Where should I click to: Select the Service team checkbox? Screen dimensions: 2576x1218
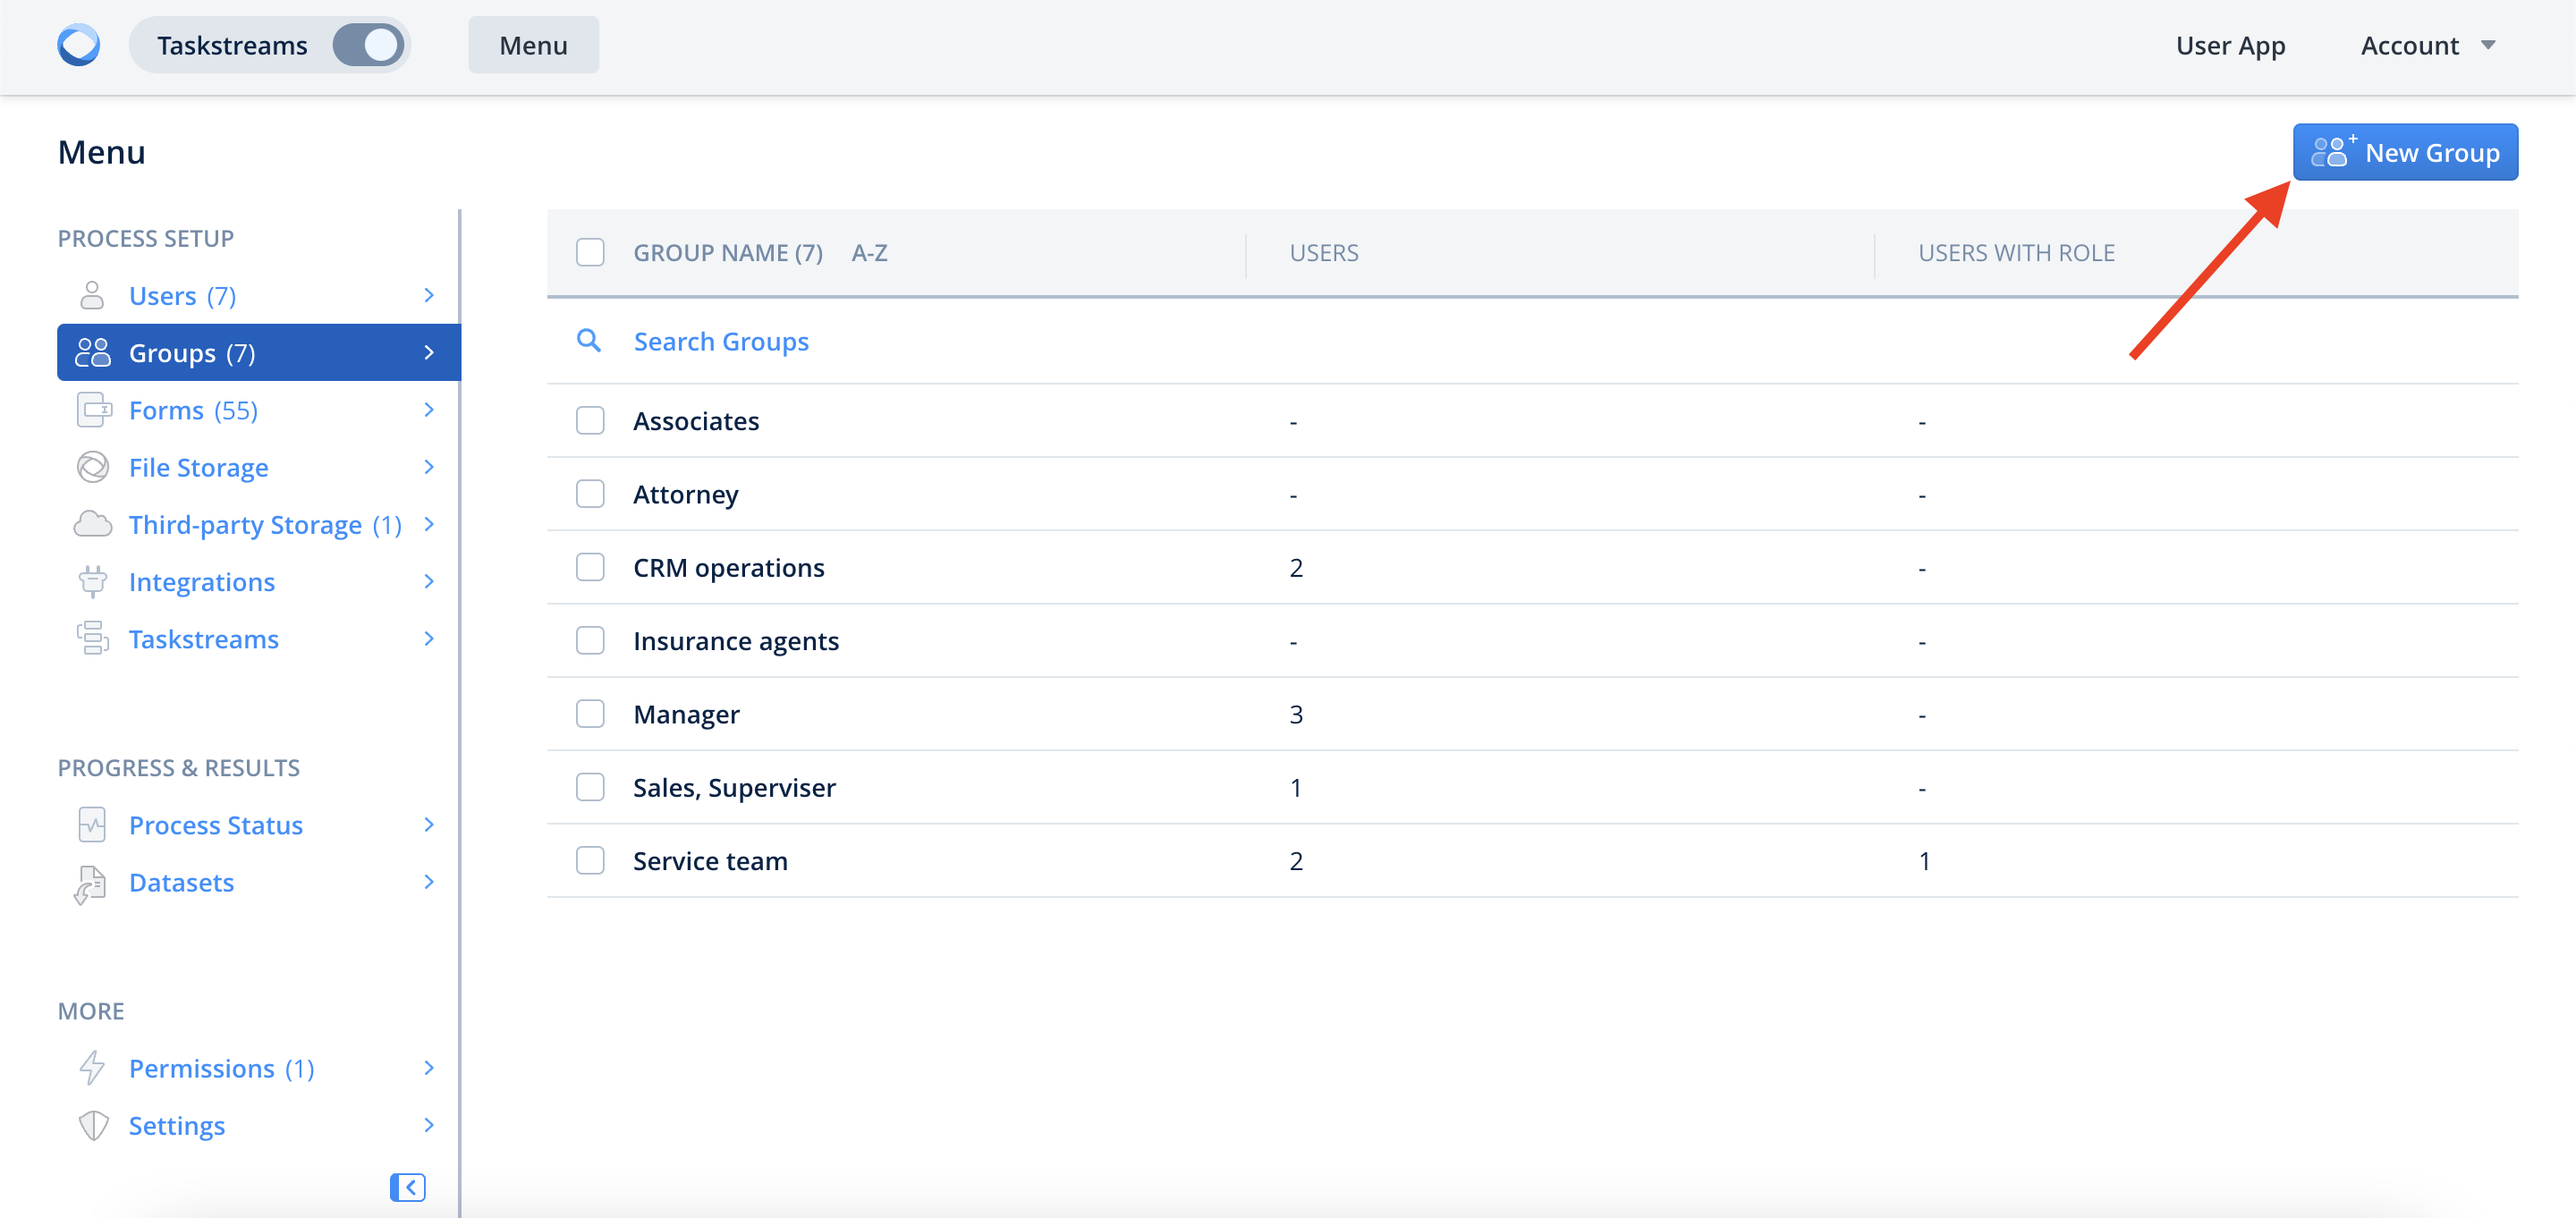point(590,860)
